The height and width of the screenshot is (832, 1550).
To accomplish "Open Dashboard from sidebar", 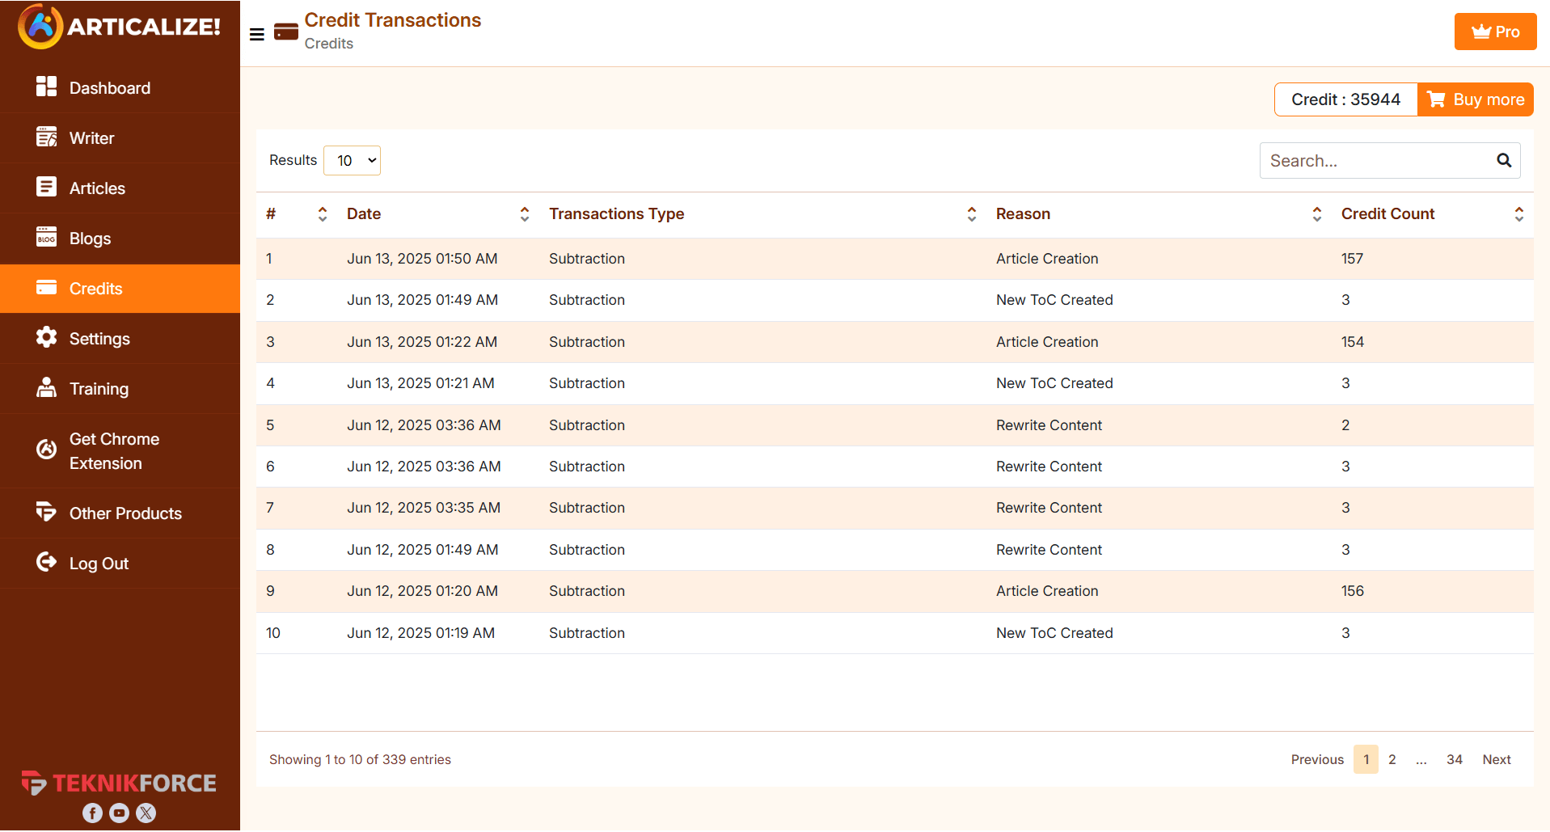I will [109, 88].
